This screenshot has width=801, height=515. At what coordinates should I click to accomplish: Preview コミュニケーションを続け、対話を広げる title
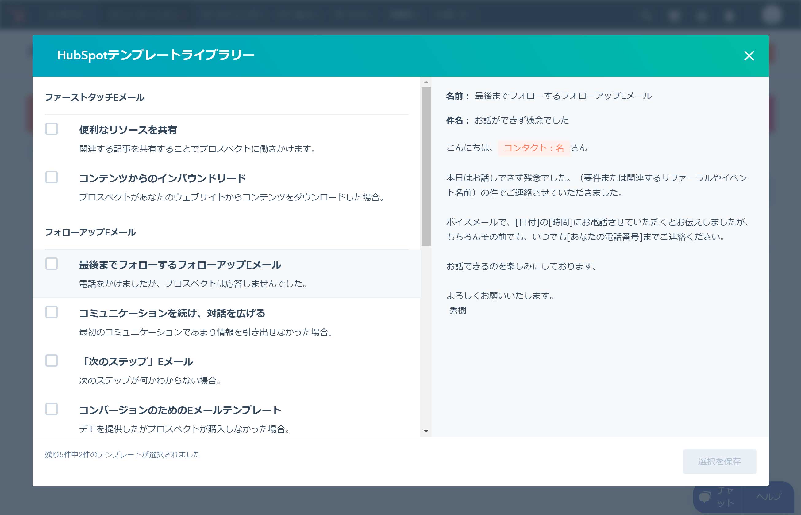pyautogui.click(x=172, y=313)
